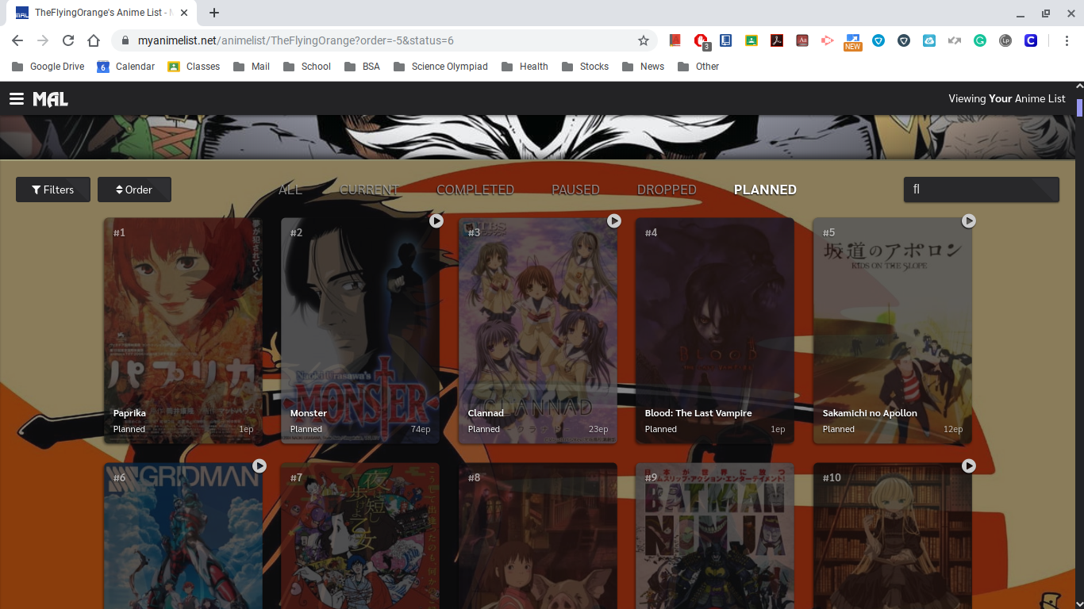
Task: Click the site lock icon in address bar
Action: (x=124, y=40)
